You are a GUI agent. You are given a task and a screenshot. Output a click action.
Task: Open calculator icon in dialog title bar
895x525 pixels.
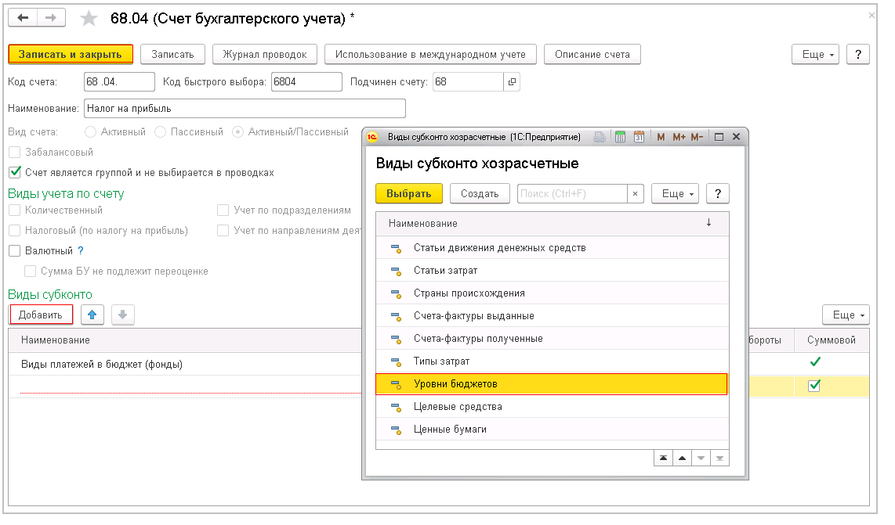click(620, 137)
